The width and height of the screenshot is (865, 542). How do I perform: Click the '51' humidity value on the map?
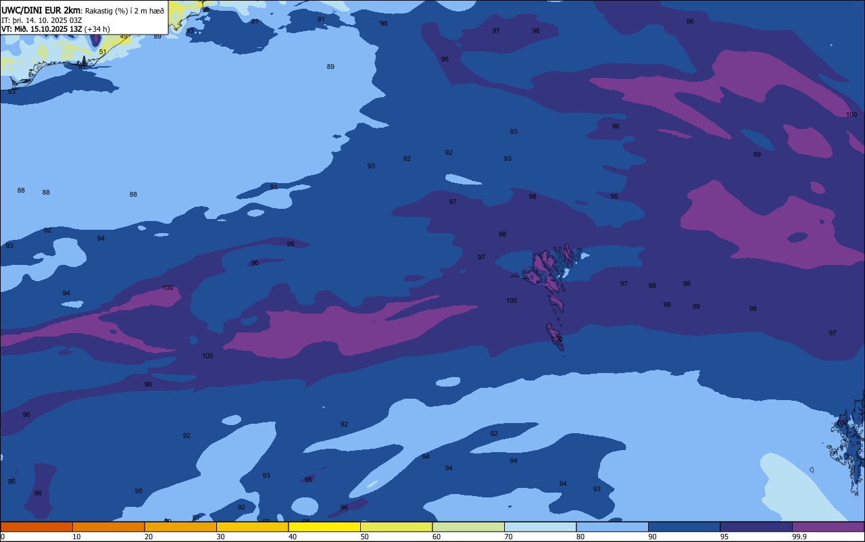(x=103, y=52)
